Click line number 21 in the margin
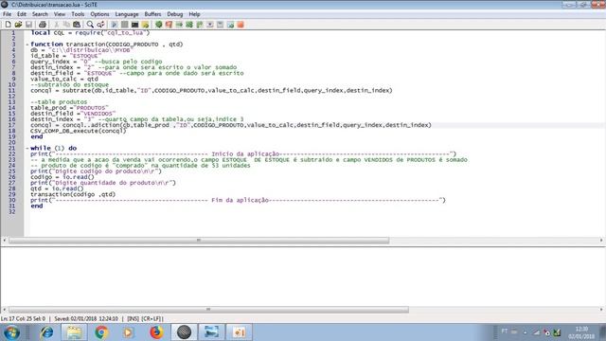606x341 pixels. tap(11, 148)
